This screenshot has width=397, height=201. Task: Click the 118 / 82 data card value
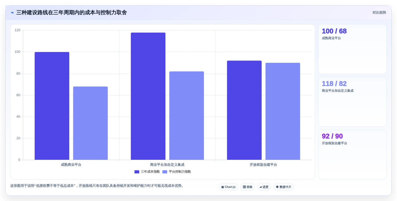334,84
